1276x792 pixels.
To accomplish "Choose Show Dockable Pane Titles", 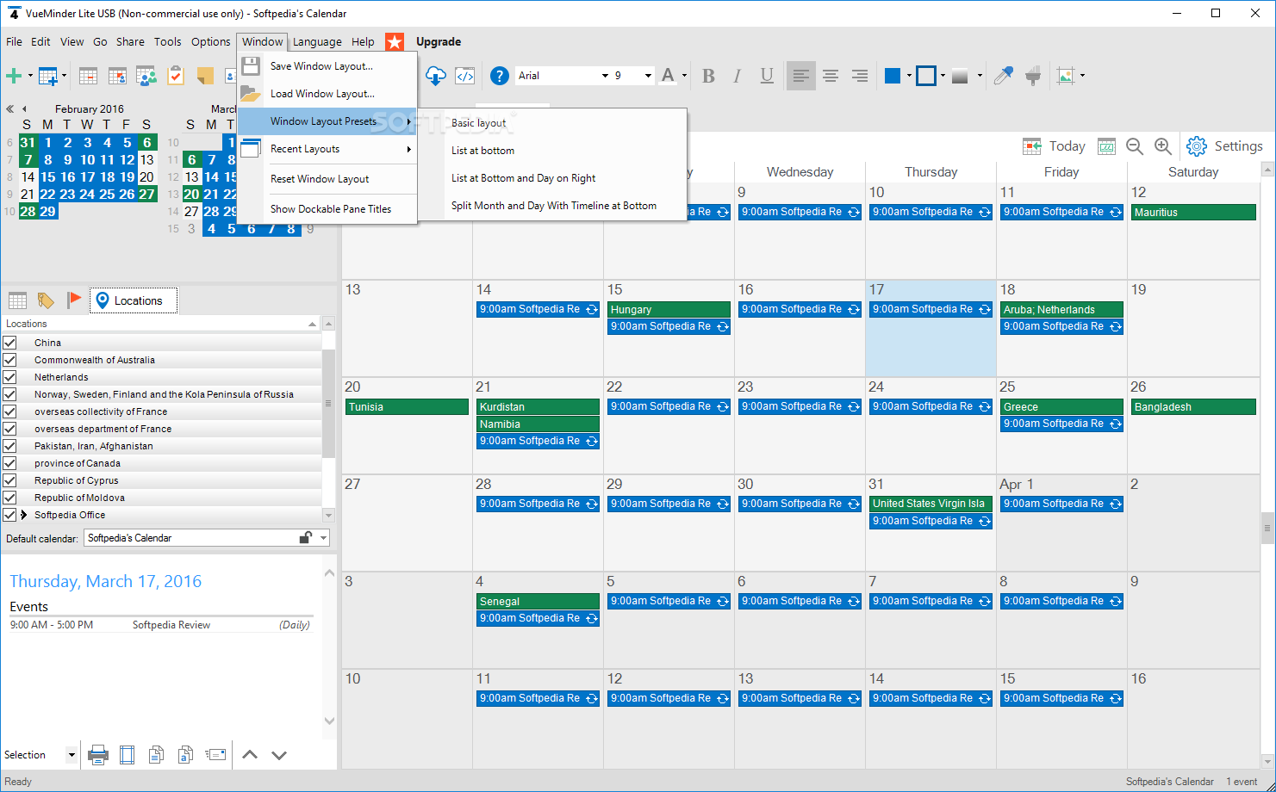I will 327,209.
